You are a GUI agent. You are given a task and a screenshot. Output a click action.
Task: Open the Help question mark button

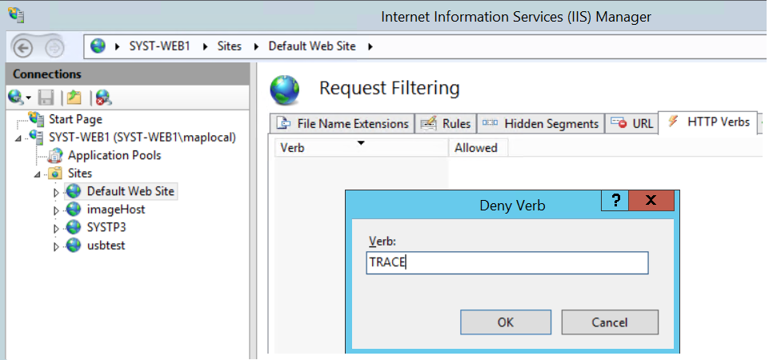tap(615, 201)
